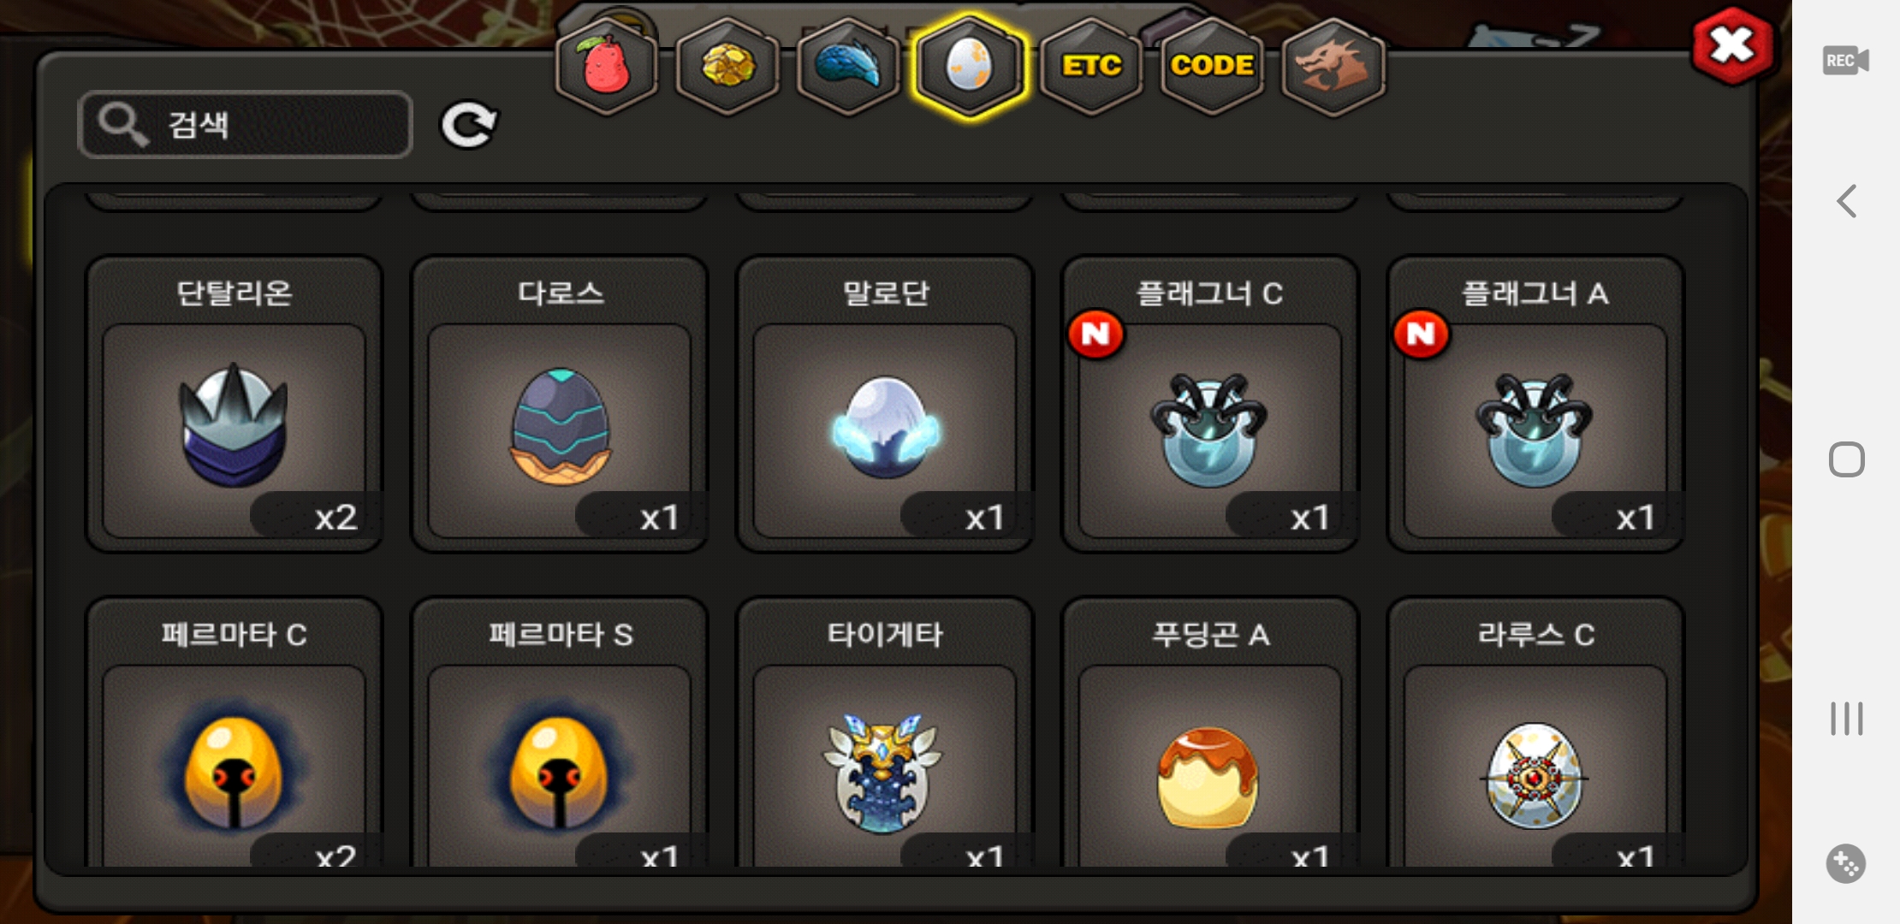Pick the 타이게타 egg
Screen dimensions: 1900x924
(x=885, y=734)
